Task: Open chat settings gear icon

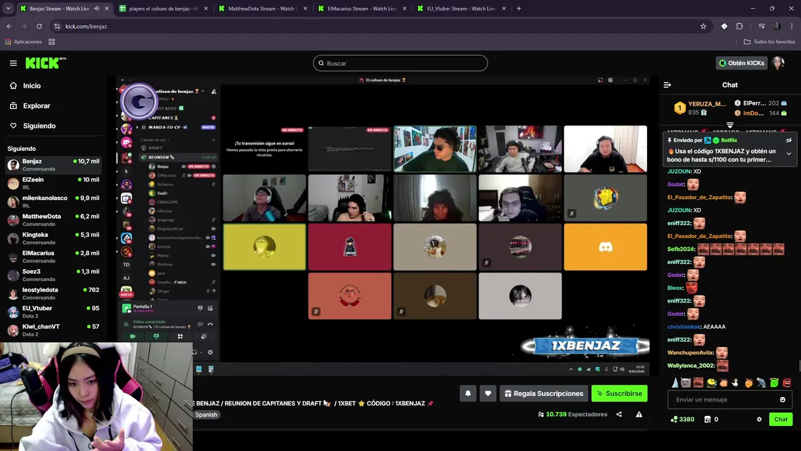Action: pos(759,419)
